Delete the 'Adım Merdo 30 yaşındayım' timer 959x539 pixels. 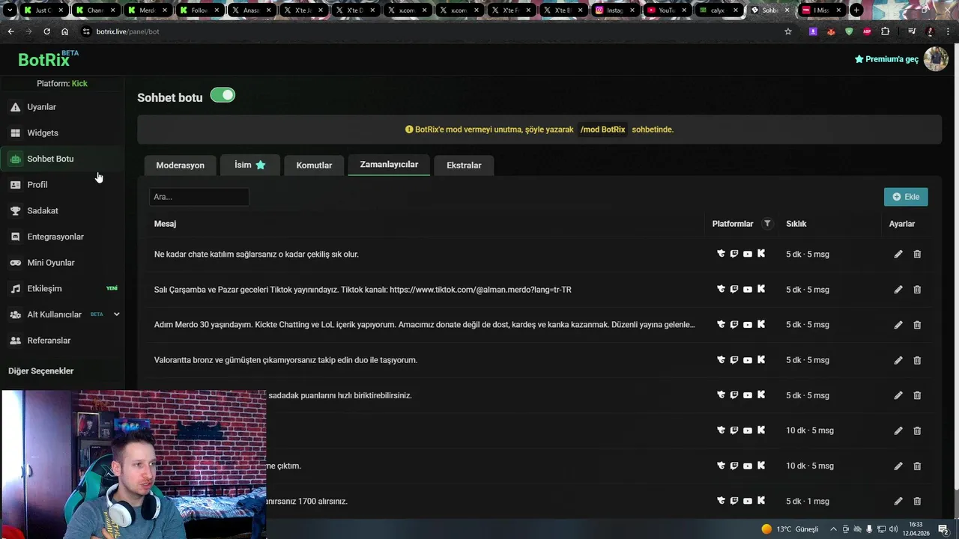click(917, 325)
